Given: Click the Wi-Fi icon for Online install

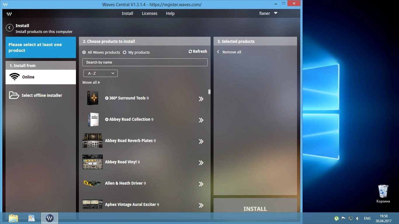Looking at the screenshot, I should pos(14,77).
